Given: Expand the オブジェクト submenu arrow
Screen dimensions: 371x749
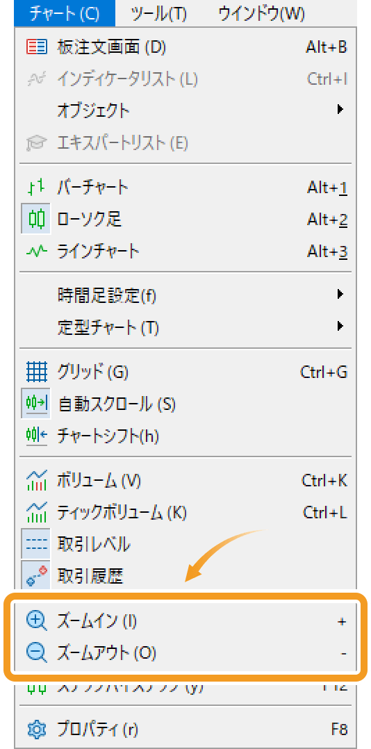Looking at the screenshot, I should (x=340, y=109).
